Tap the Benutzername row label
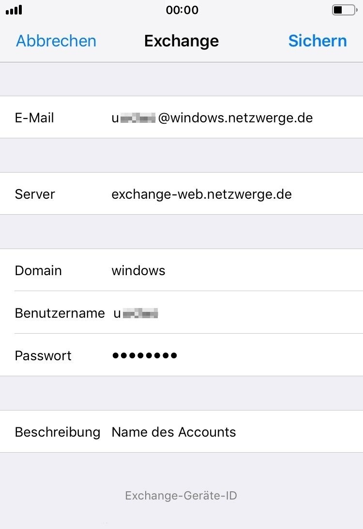 click(60, 313)
